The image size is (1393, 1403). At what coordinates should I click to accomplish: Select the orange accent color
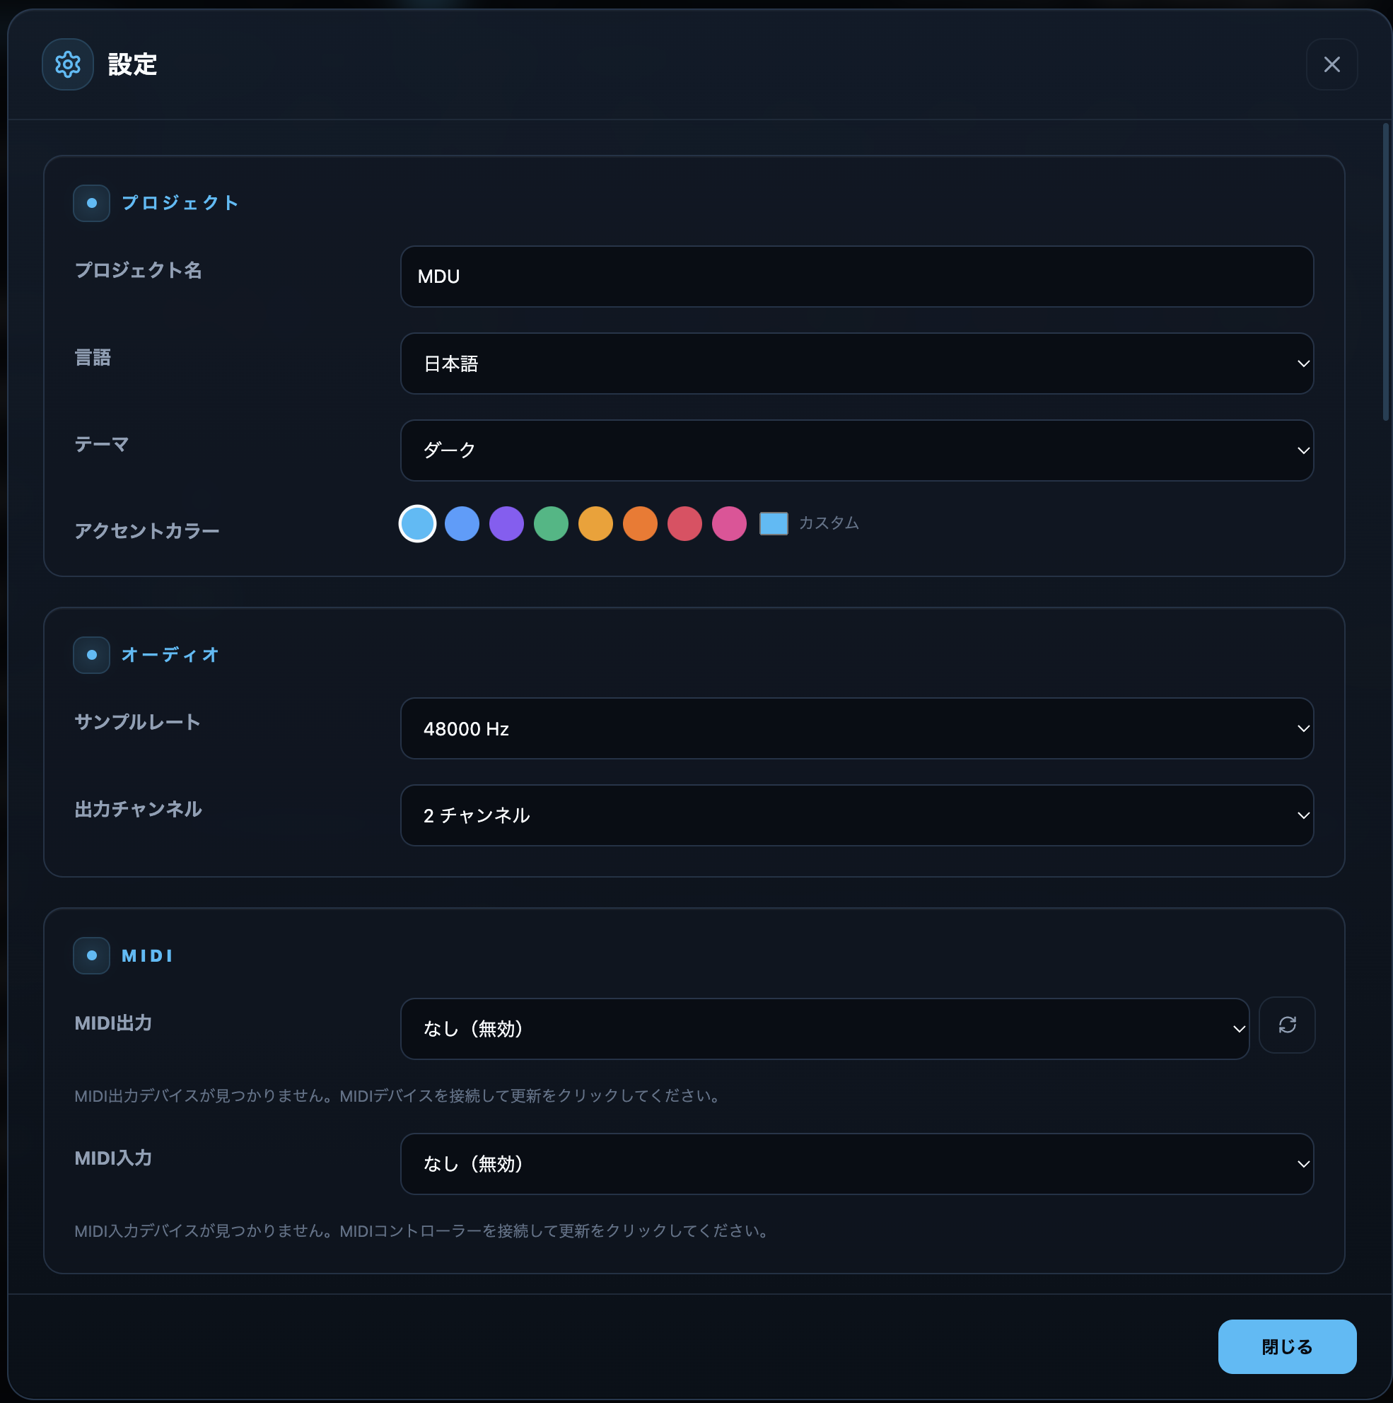point(641,523)
